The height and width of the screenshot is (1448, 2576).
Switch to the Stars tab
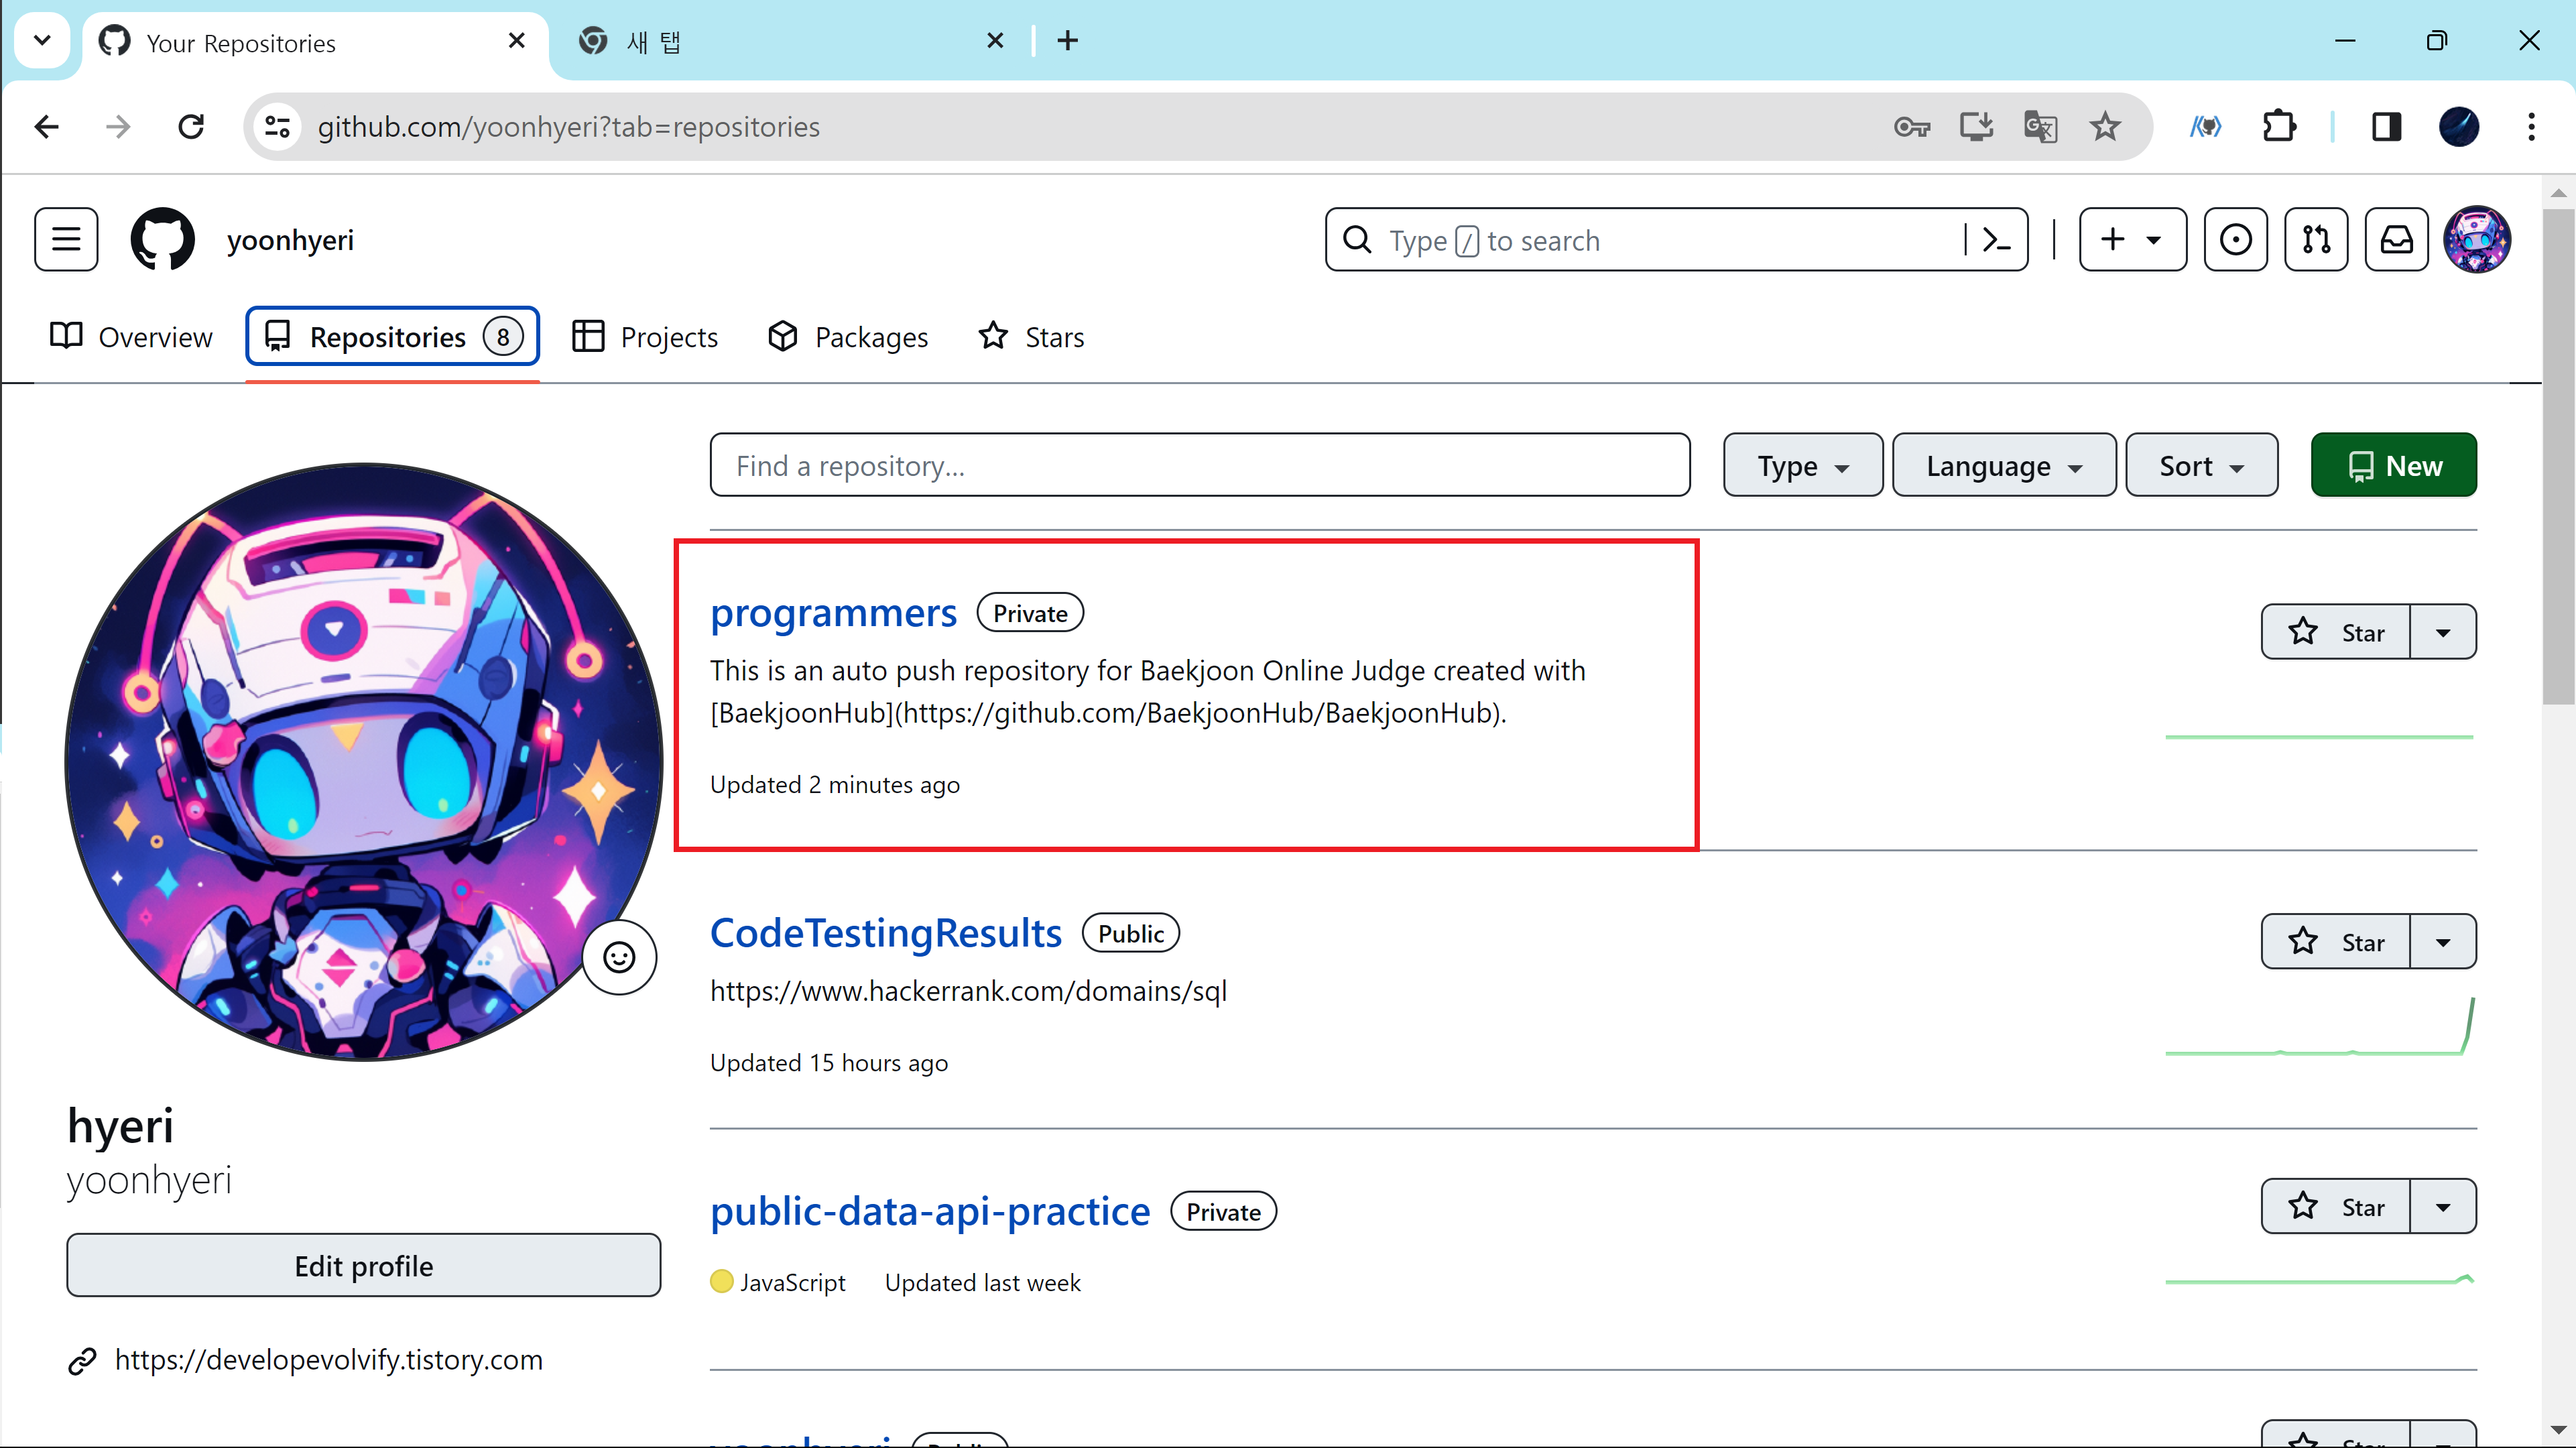click(1031, 337)
